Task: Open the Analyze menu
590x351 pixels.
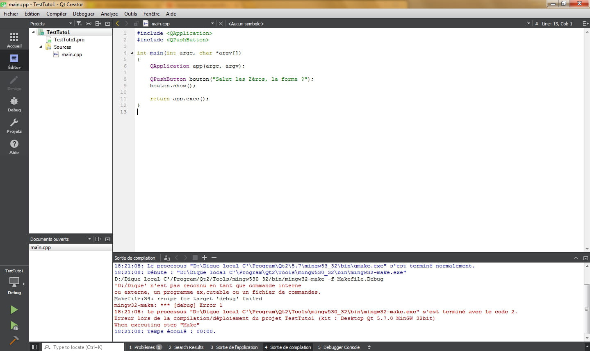Action: click(x=109, y=14)
